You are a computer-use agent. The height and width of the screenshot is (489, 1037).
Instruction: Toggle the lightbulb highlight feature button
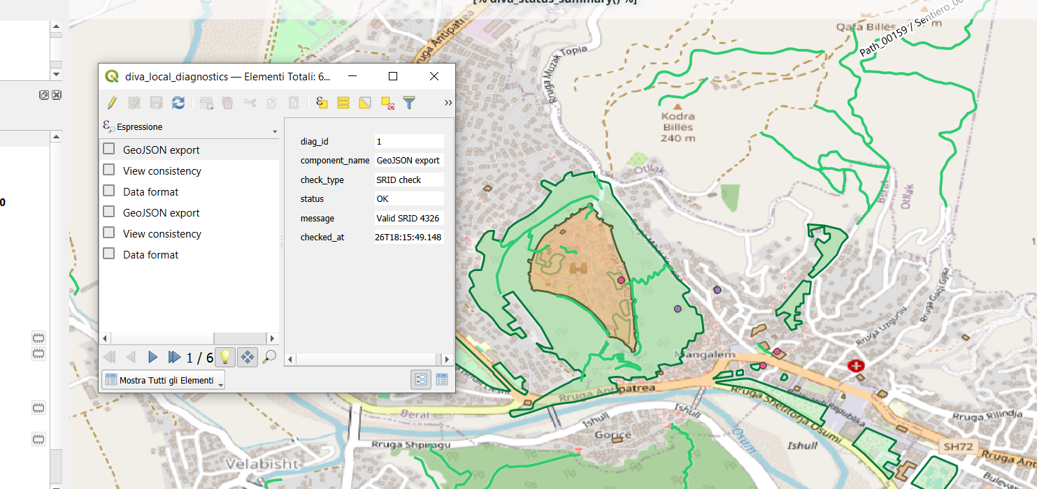(x=224, y=357)
